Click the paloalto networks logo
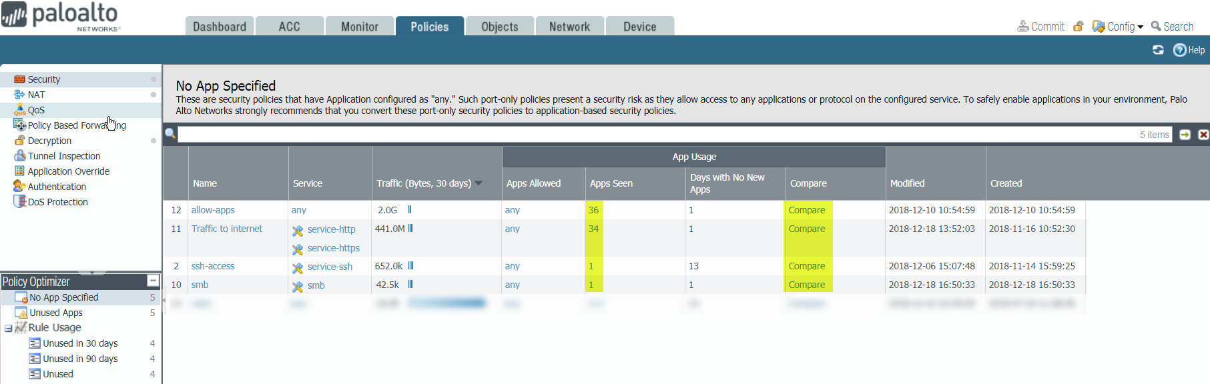Image resolution: width=1210 pixels, height=384 pixels. click(x=61, y=17)
